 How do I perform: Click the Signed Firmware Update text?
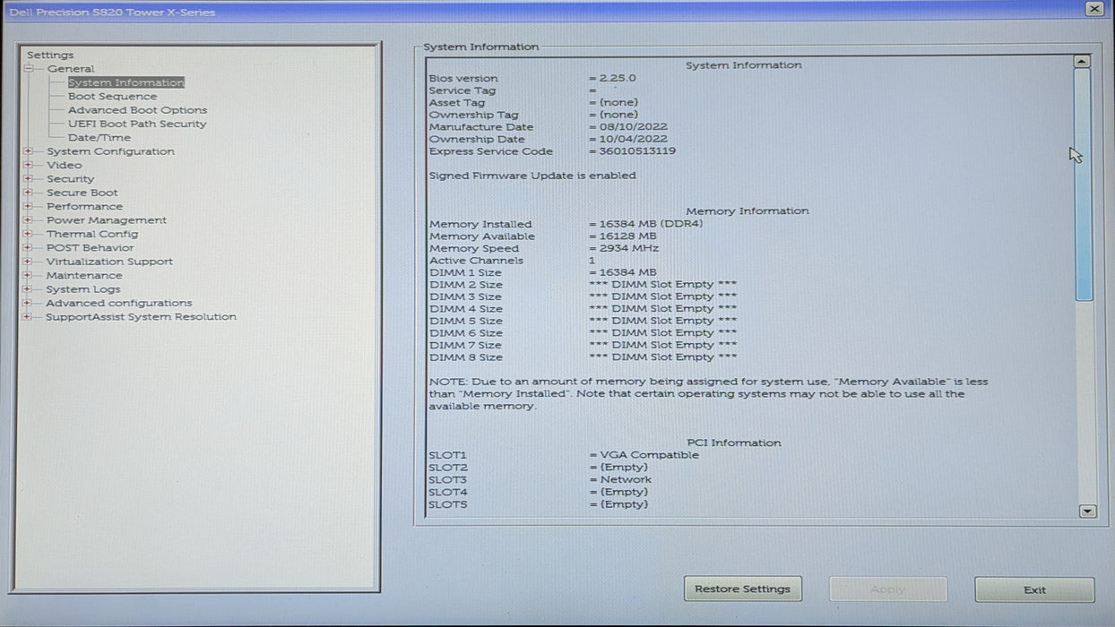tap(532, 176)
